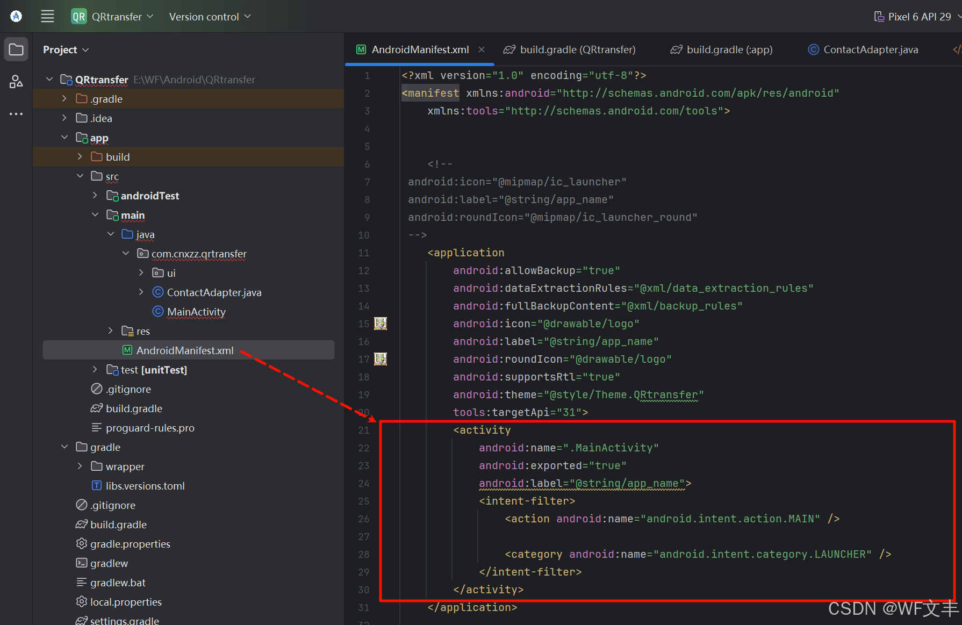Image resolution: width=962 pixels, height=625 pixels.
Task: Select the proguard-rules.pro file
Action: (150, 428)
